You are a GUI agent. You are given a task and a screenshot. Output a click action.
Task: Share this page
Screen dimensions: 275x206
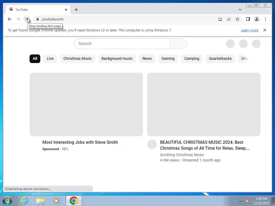(229, 19)
